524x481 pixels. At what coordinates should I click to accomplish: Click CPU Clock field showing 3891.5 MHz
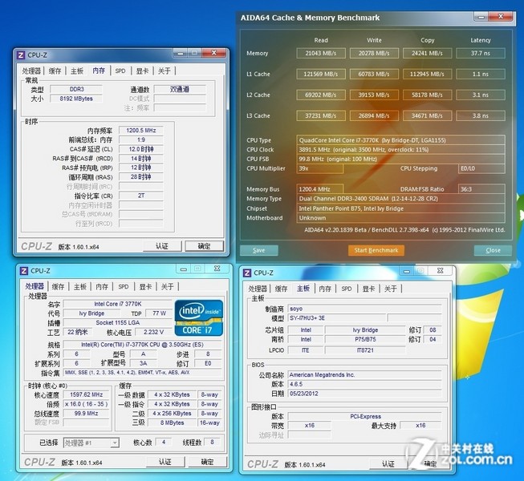coord(400,150)
